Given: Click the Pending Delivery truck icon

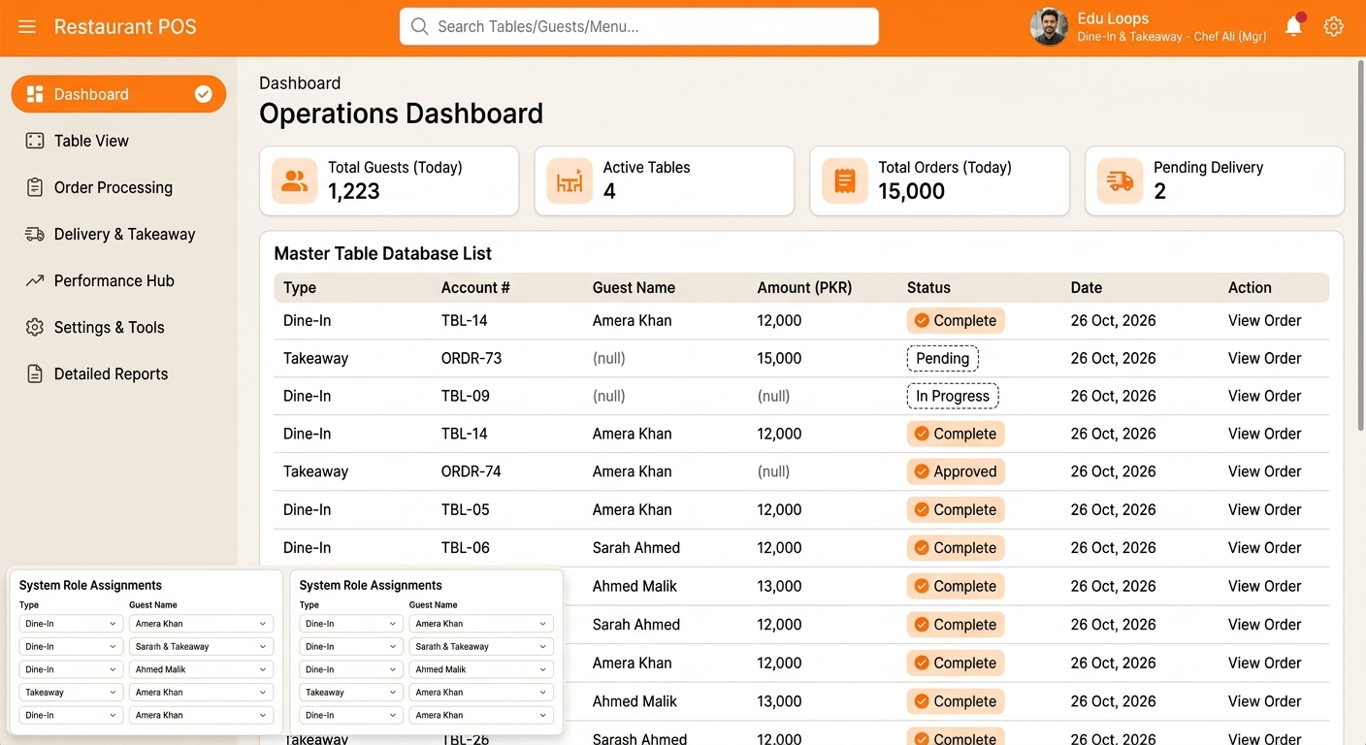Looking at the screenshot, I should point(1121,180).
